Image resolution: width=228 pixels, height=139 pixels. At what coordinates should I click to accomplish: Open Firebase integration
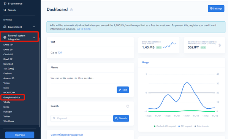(x=8, y=73)
